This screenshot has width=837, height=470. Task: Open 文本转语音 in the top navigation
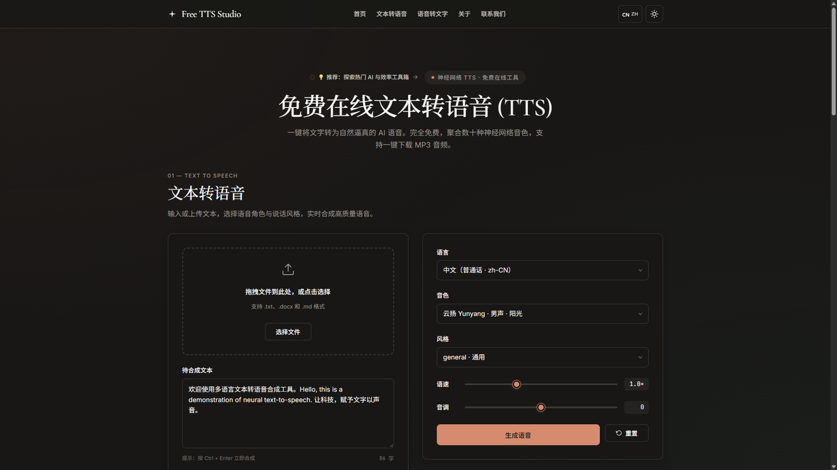tap(391, 14)
